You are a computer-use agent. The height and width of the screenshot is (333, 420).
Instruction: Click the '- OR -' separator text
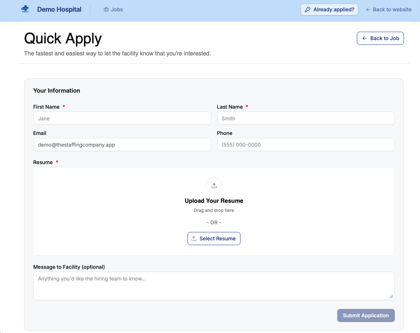coord(214,222)
